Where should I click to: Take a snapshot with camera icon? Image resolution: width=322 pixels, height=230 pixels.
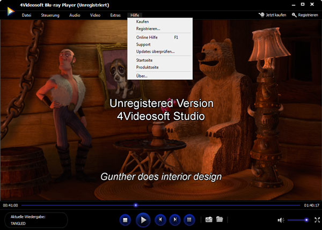pos(208,220)
